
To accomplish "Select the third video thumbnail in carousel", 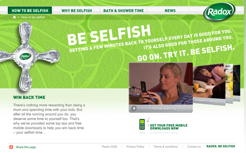I will tap(229, 84).
